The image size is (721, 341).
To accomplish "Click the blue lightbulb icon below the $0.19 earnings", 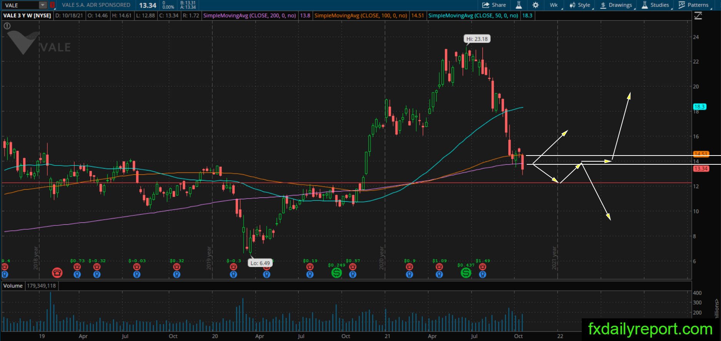I will [310, 275].
